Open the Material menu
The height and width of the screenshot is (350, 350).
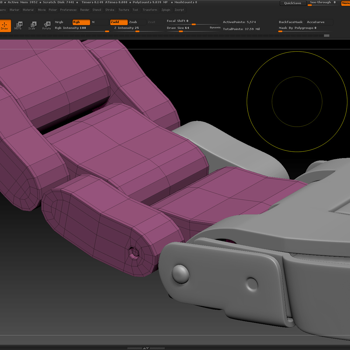pos(28,10)
